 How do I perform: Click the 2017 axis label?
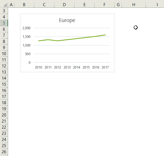(105, 67)
